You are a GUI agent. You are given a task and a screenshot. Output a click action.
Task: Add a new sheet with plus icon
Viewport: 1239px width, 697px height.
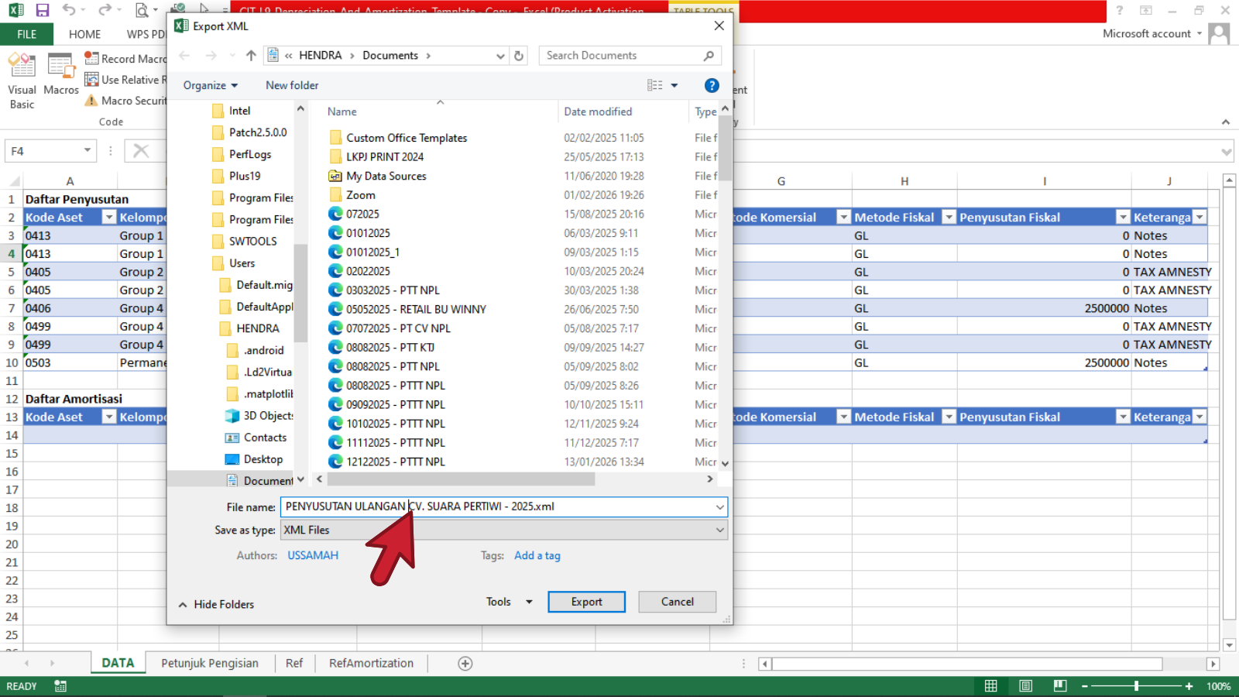pyautogui.click(x=465, y=664)
